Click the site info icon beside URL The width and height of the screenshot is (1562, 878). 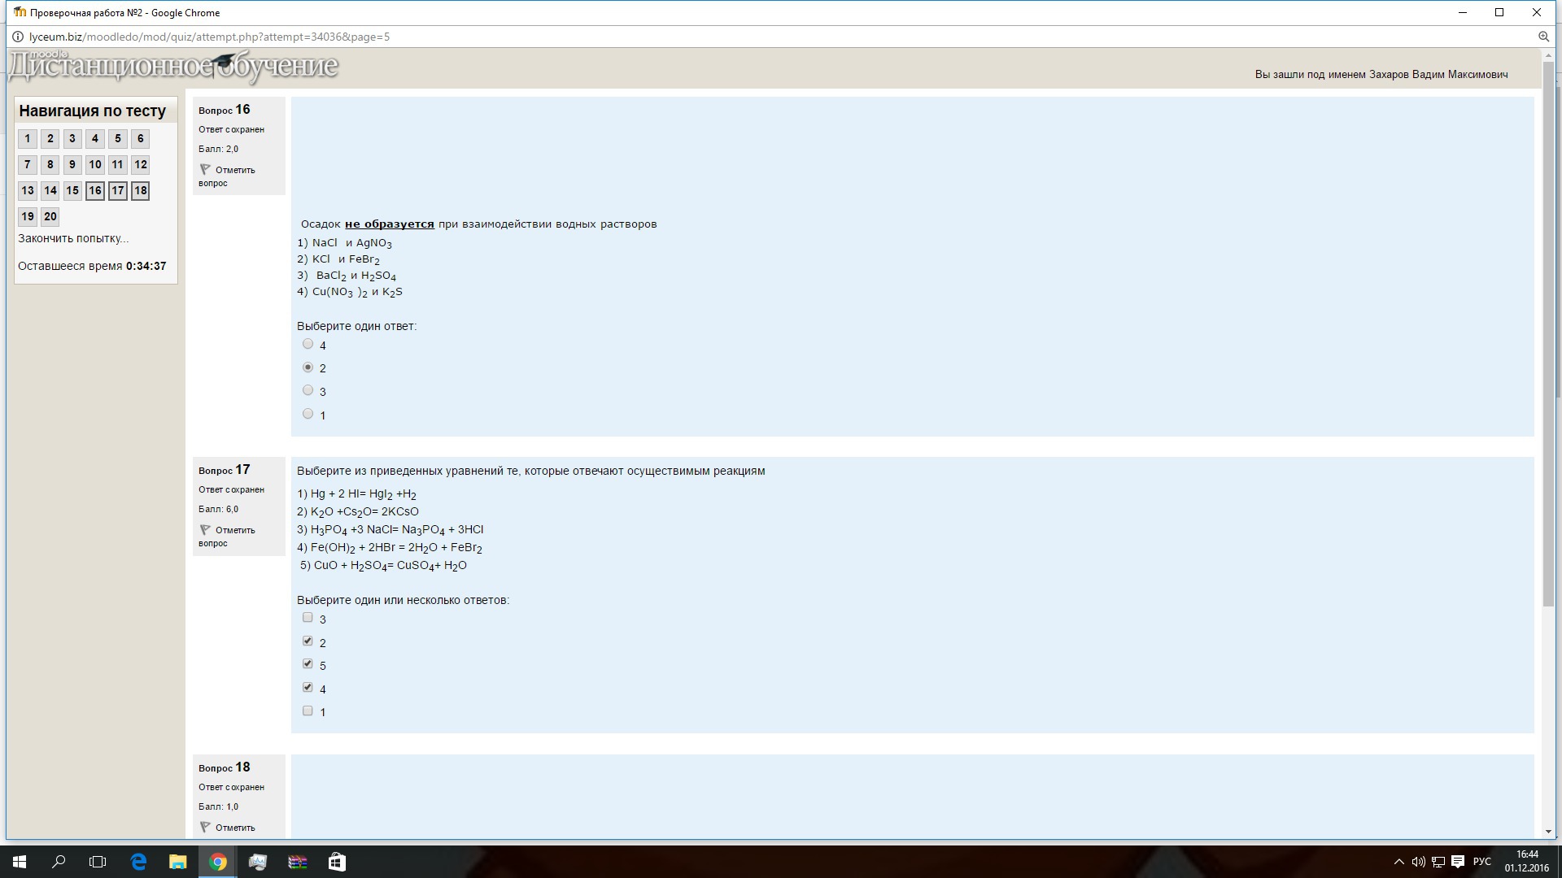[x=18, y=37]
